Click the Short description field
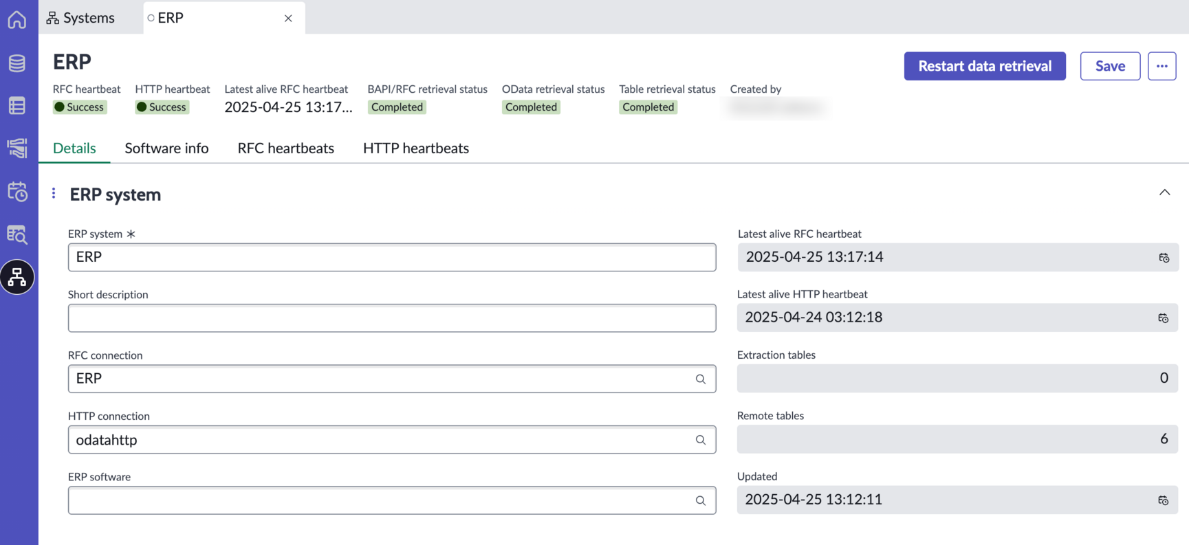 [x=392, y=318]
